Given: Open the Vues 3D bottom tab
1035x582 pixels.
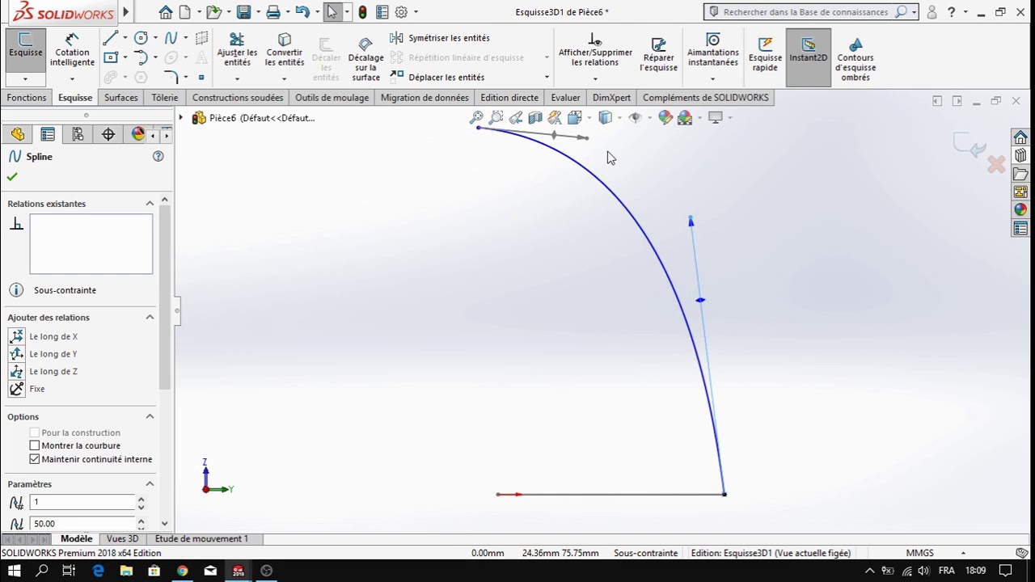Looking at the screenshot, I should (122, 538).
